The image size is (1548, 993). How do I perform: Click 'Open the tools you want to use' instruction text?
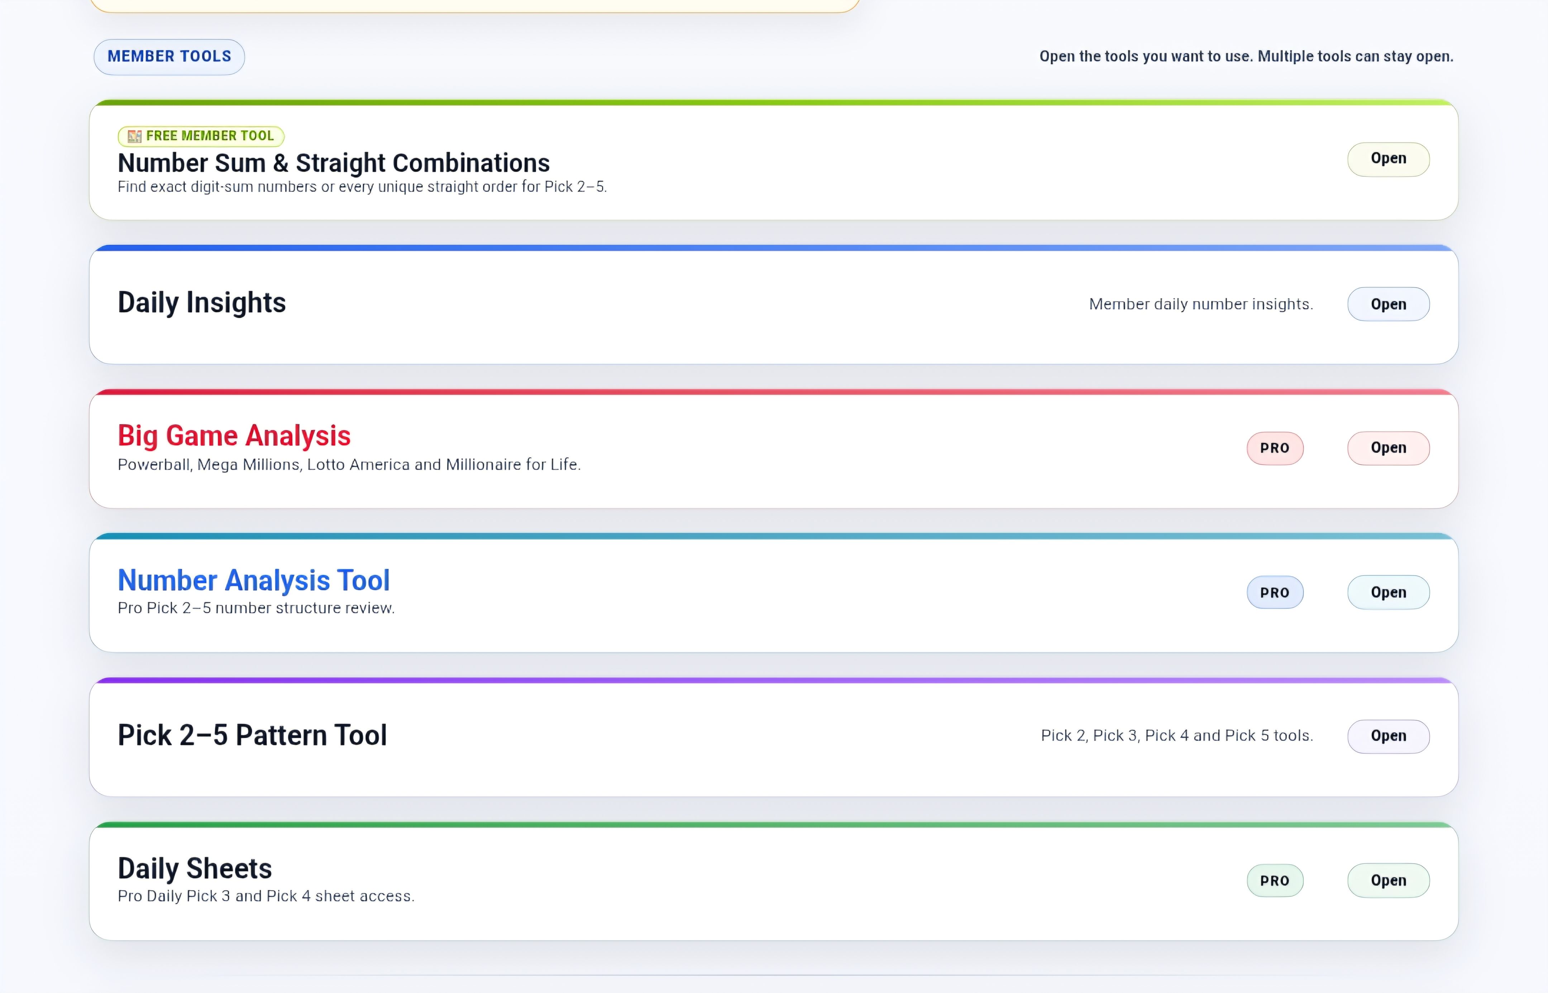click(1246, 57)
